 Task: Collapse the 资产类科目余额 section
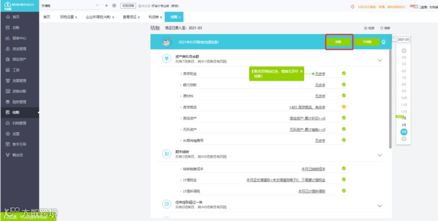pyautogui.click(x=380, y=60)
